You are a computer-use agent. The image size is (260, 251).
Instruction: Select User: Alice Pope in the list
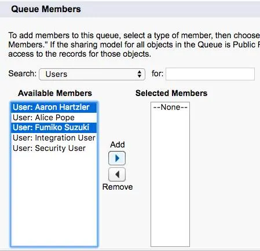pos(54,117)
